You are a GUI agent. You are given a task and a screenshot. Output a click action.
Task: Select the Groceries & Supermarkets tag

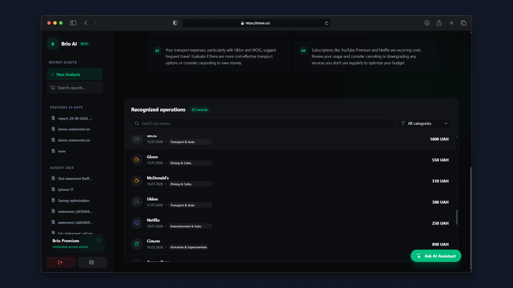[x=189, y=247]
